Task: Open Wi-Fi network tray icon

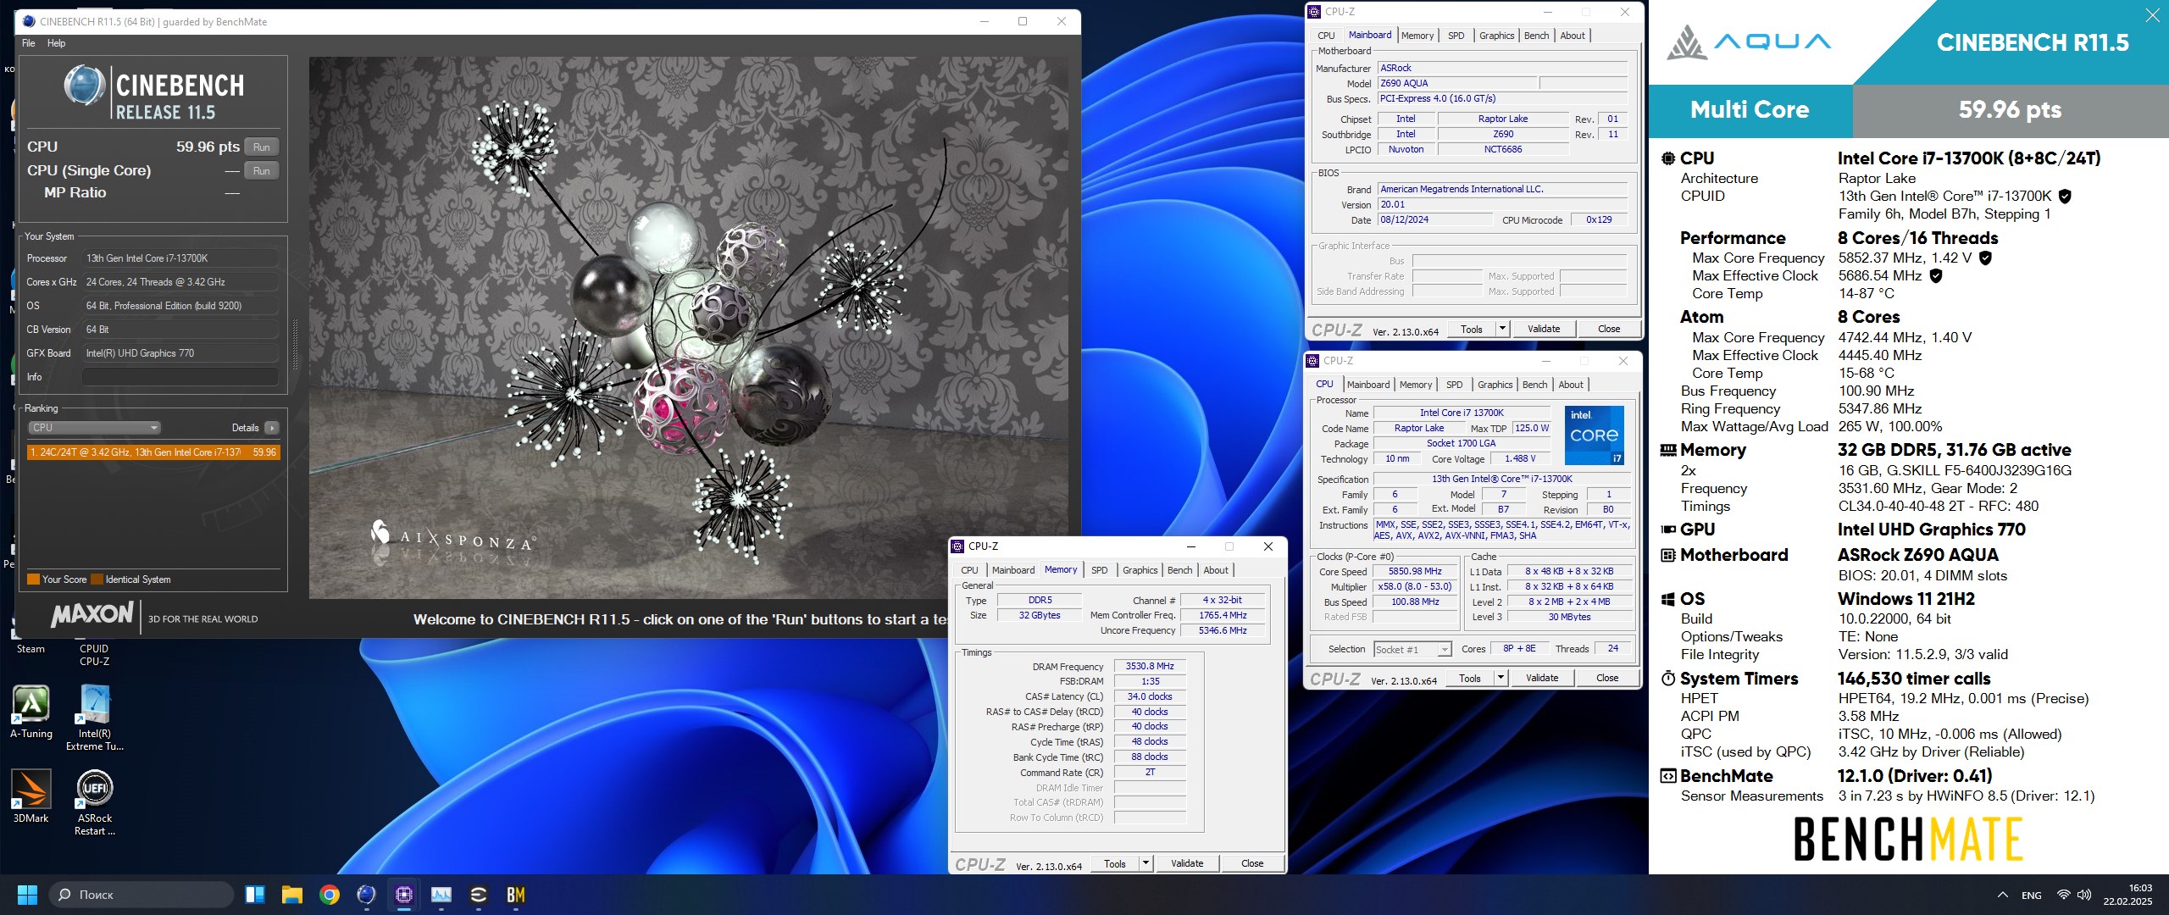Action: point(2064,895)
